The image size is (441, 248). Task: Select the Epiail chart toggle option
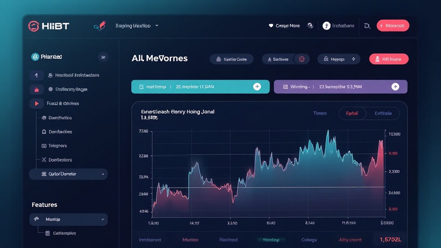tap(352, 113)
